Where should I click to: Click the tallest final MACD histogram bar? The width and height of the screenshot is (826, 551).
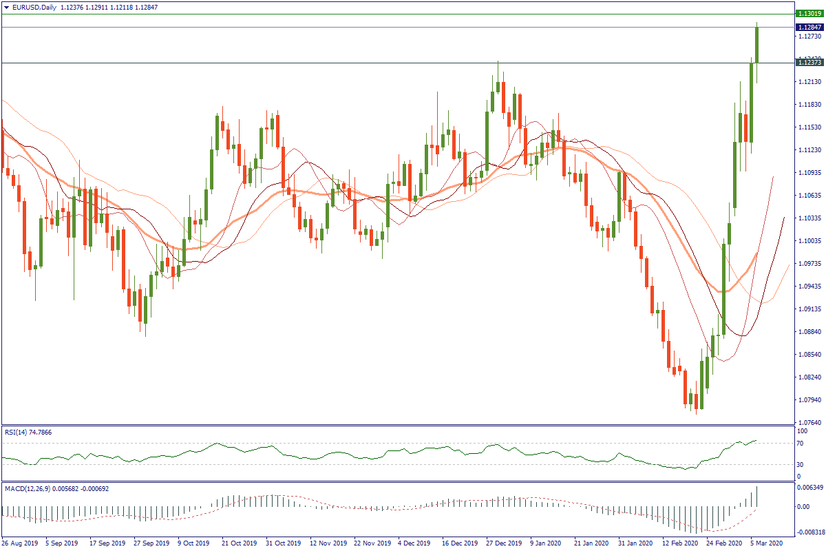tap(757, 497)
